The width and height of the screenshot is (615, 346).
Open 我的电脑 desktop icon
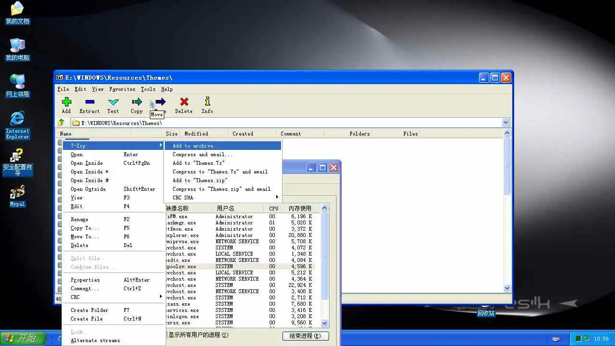pos(17,49)
